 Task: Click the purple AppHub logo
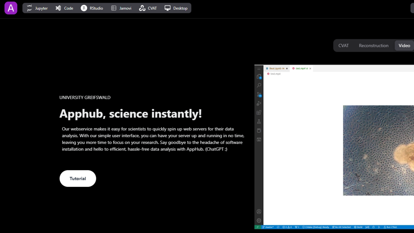pyautogui.click(x=11, y=8)
